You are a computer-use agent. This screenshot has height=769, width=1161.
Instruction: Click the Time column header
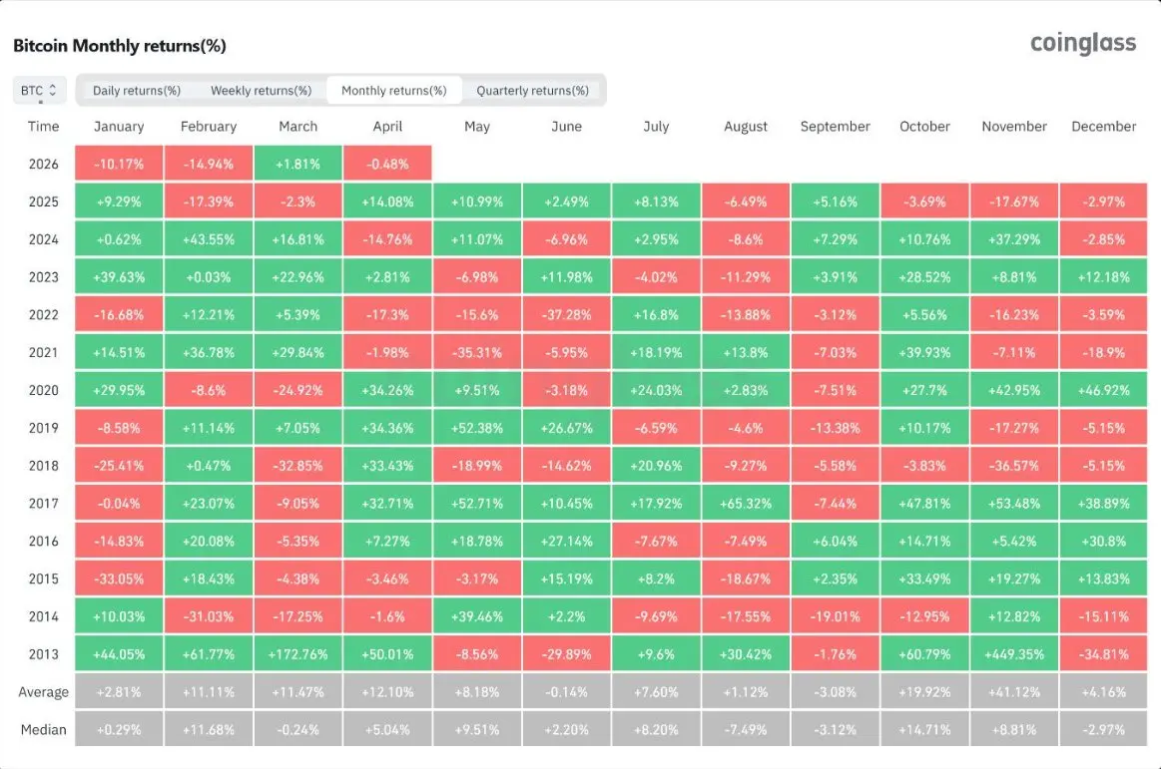click(44, 127)
